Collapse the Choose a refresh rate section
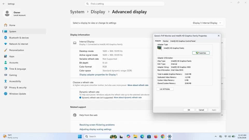 click(x=222, y=84)
